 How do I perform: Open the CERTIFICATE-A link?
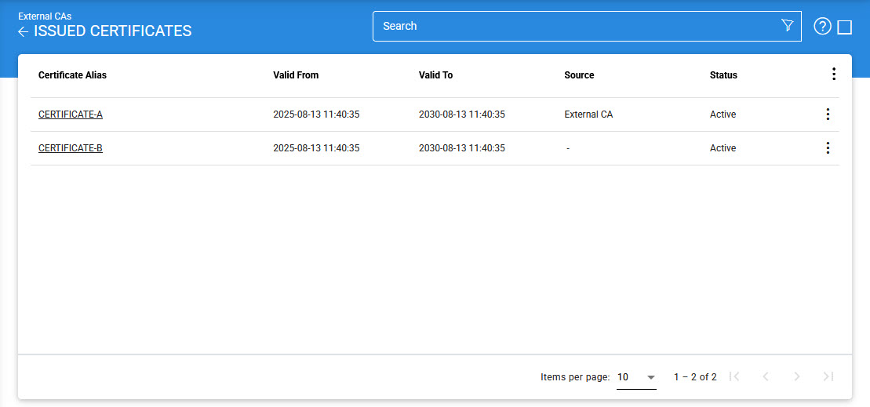coord(71,114)
